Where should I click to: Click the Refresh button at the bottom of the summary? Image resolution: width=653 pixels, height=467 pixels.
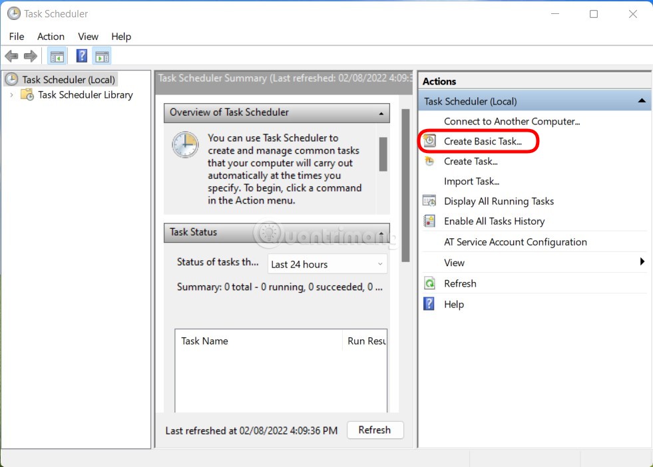pos(375,430)
